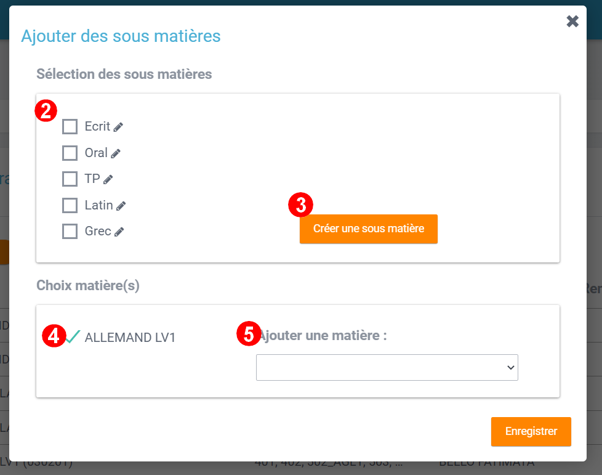The image size is (602, 475).
Task: Check the Ecrit checkbox
Action: pyautogui.click(x=70, y=126)
